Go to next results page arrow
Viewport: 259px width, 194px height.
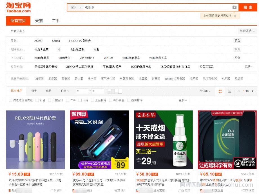(253, 91)
